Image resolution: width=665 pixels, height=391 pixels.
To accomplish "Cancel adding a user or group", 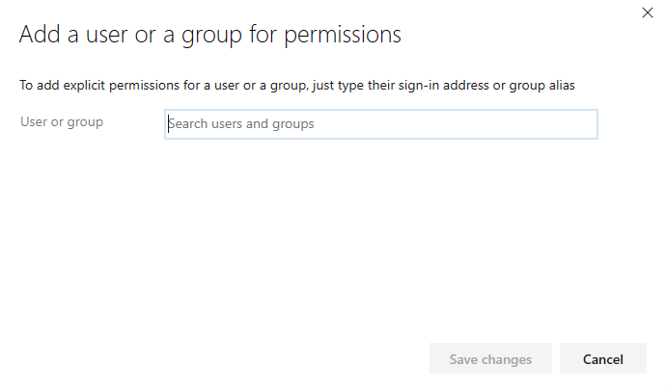I will click(x=602, y=359).
